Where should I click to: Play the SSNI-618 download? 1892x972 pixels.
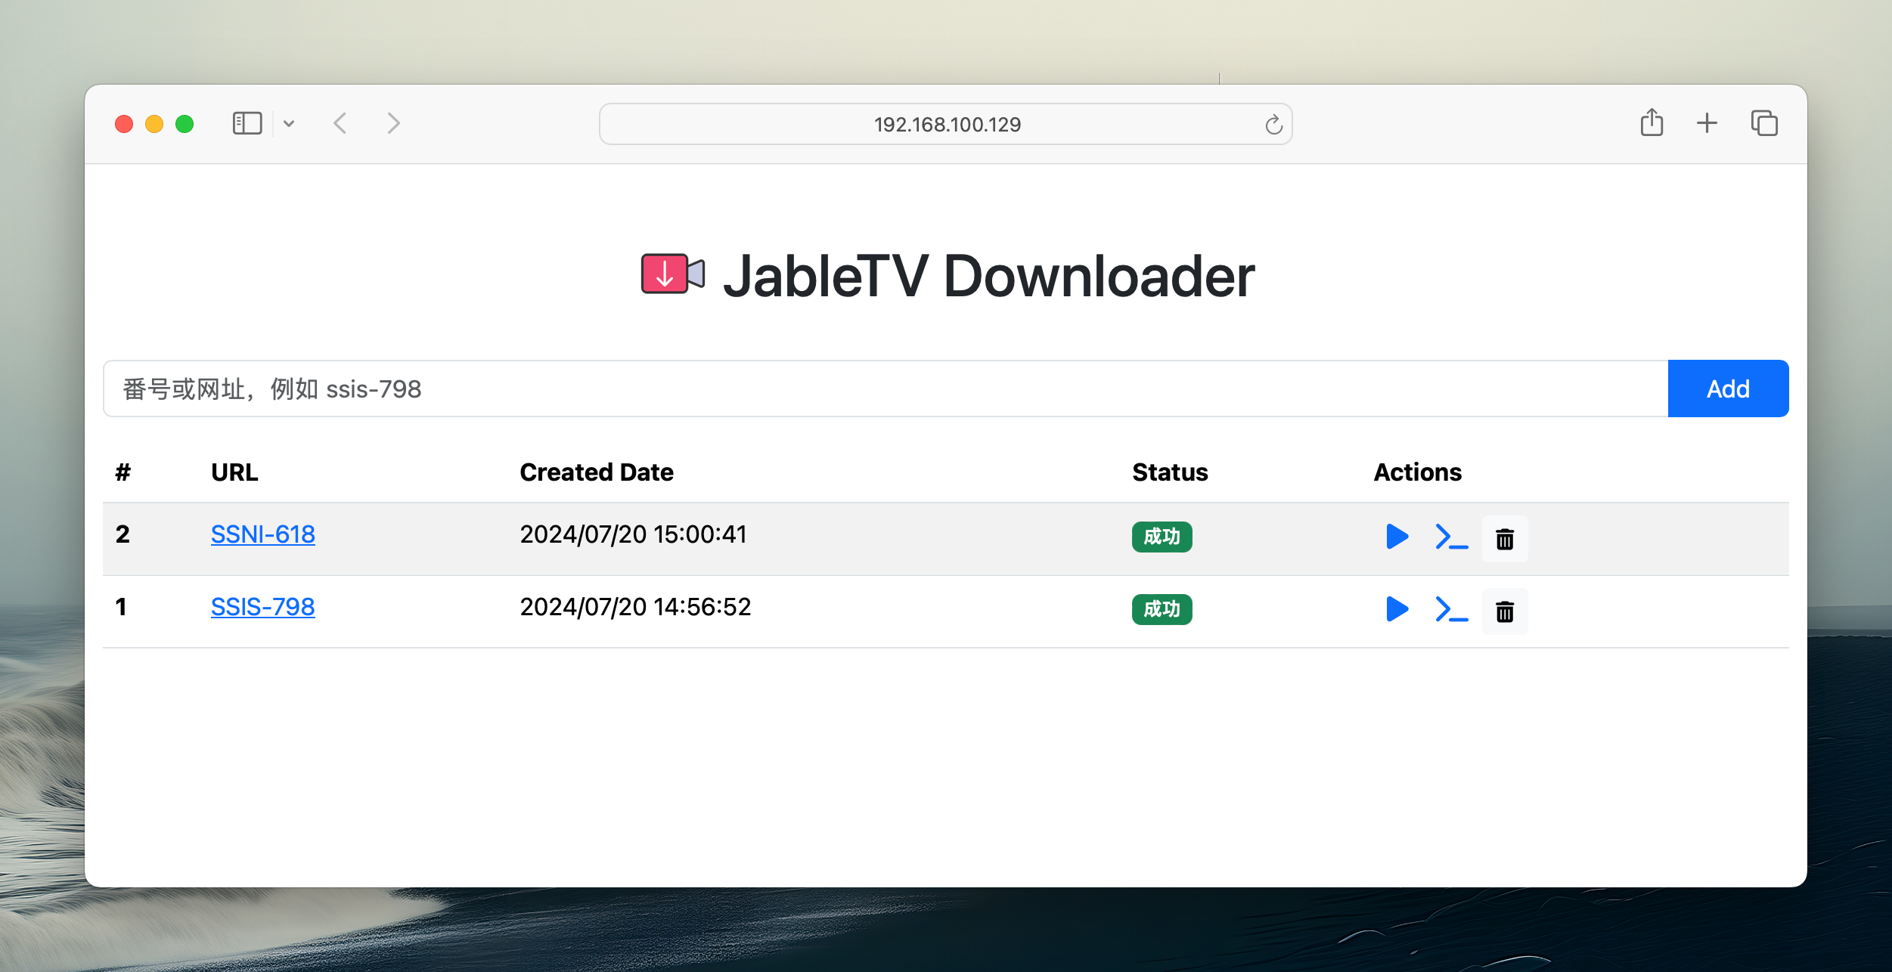pos(1396,537)
